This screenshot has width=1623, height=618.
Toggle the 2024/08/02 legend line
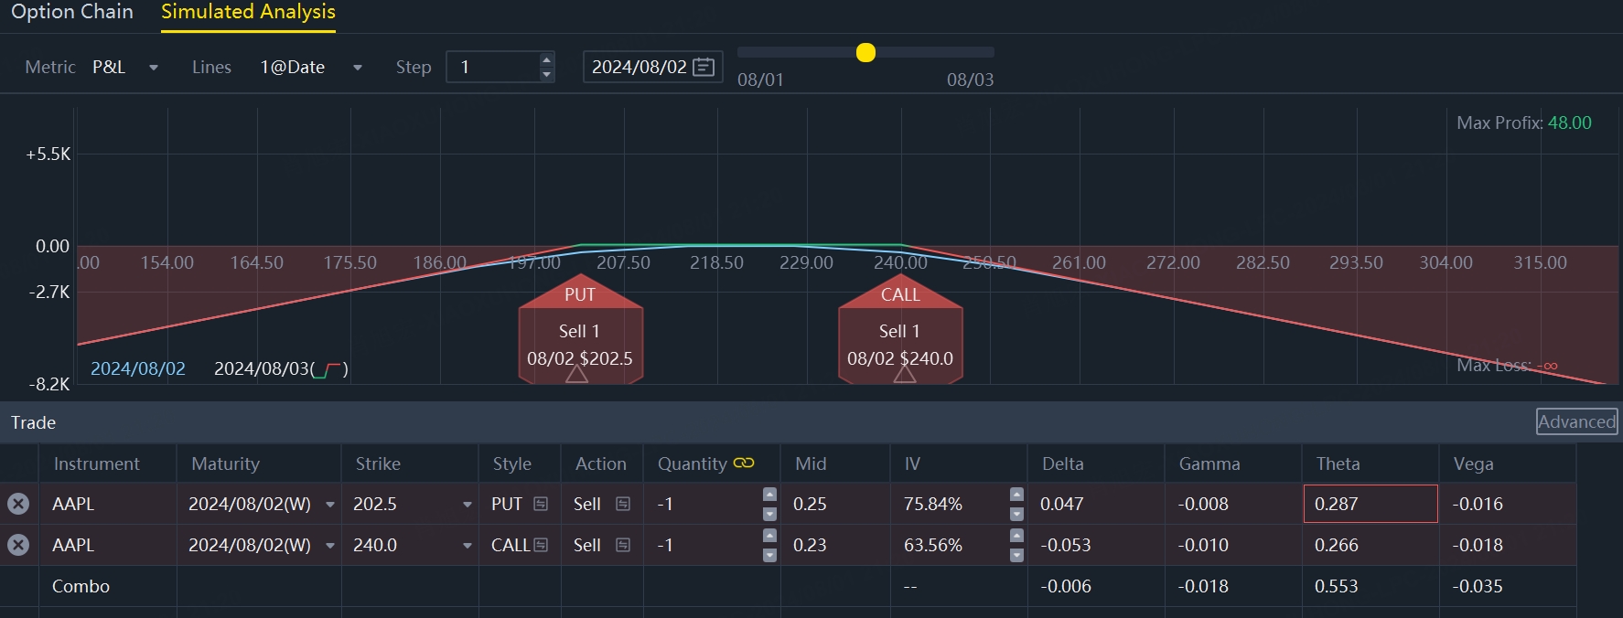tap(137, 368)
